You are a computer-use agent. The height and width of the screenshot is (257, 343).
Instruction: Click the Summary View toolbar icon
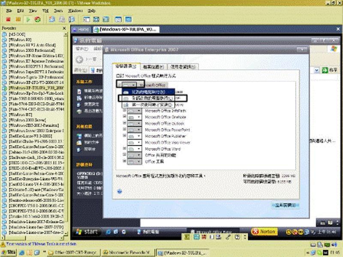(x=118, y=19)
